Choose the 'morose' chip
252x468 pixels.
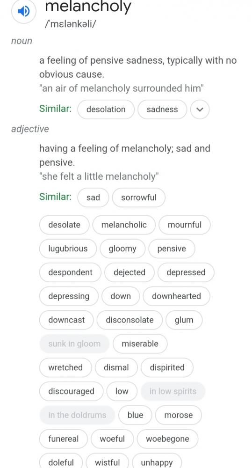pyautogui.click(x=178, y=415)
